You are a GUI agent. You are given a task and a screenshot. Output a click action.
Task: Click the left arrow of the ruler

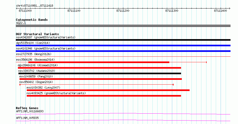click(17, 9)
